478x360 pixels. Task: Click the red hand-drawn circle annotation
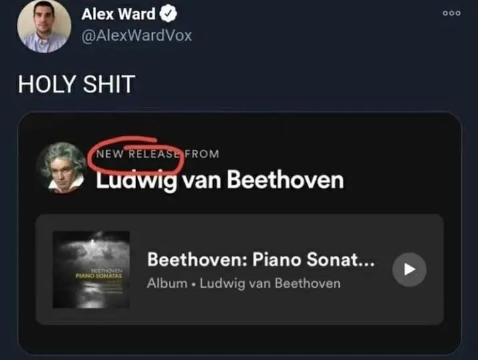pos(136,155)
